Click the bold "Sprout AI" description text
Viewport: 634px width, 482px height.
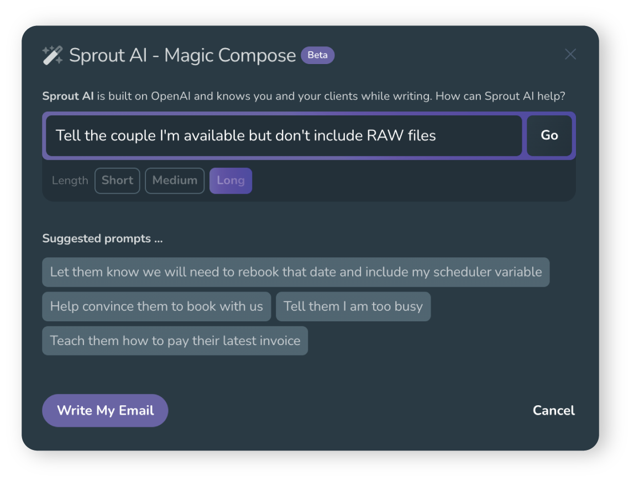[68, 96]
